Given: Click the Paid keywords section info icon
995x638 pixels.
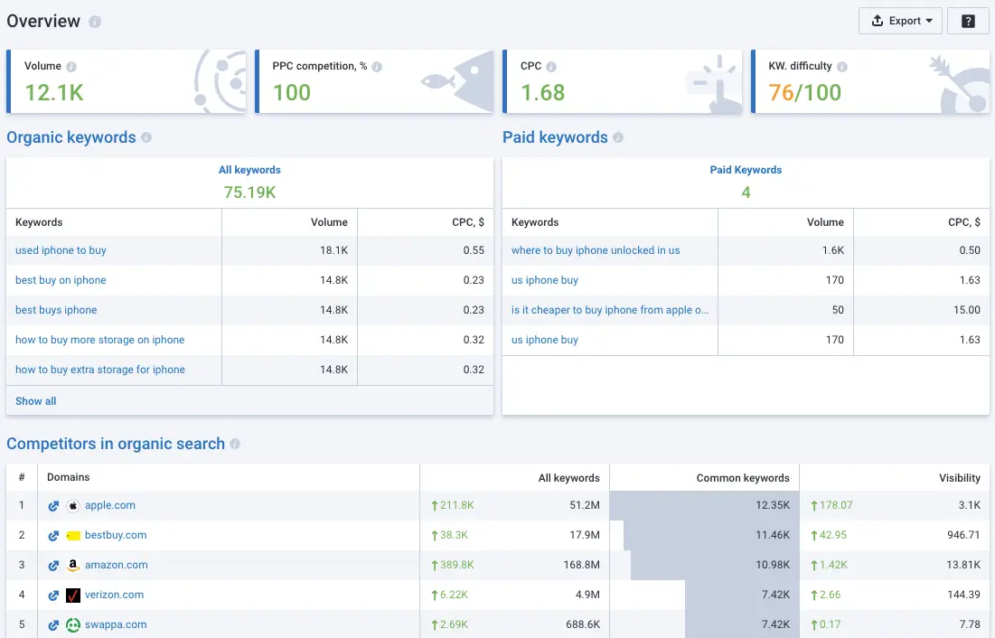Looking at the screenshot, I should tap(619, 137).
